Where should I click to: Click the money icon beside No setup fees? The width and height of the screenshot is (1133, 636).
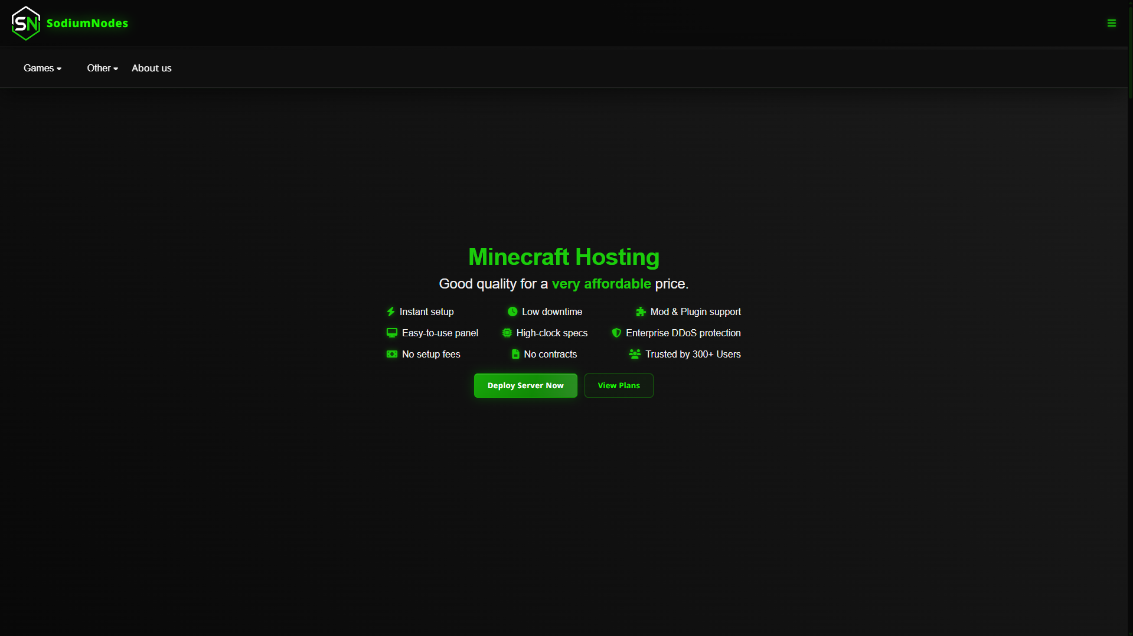(391, 354)
